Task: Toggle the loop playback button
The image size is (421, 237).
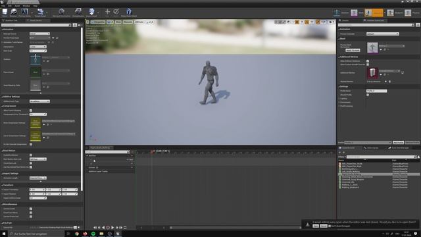Action: (x=125, y=228)
